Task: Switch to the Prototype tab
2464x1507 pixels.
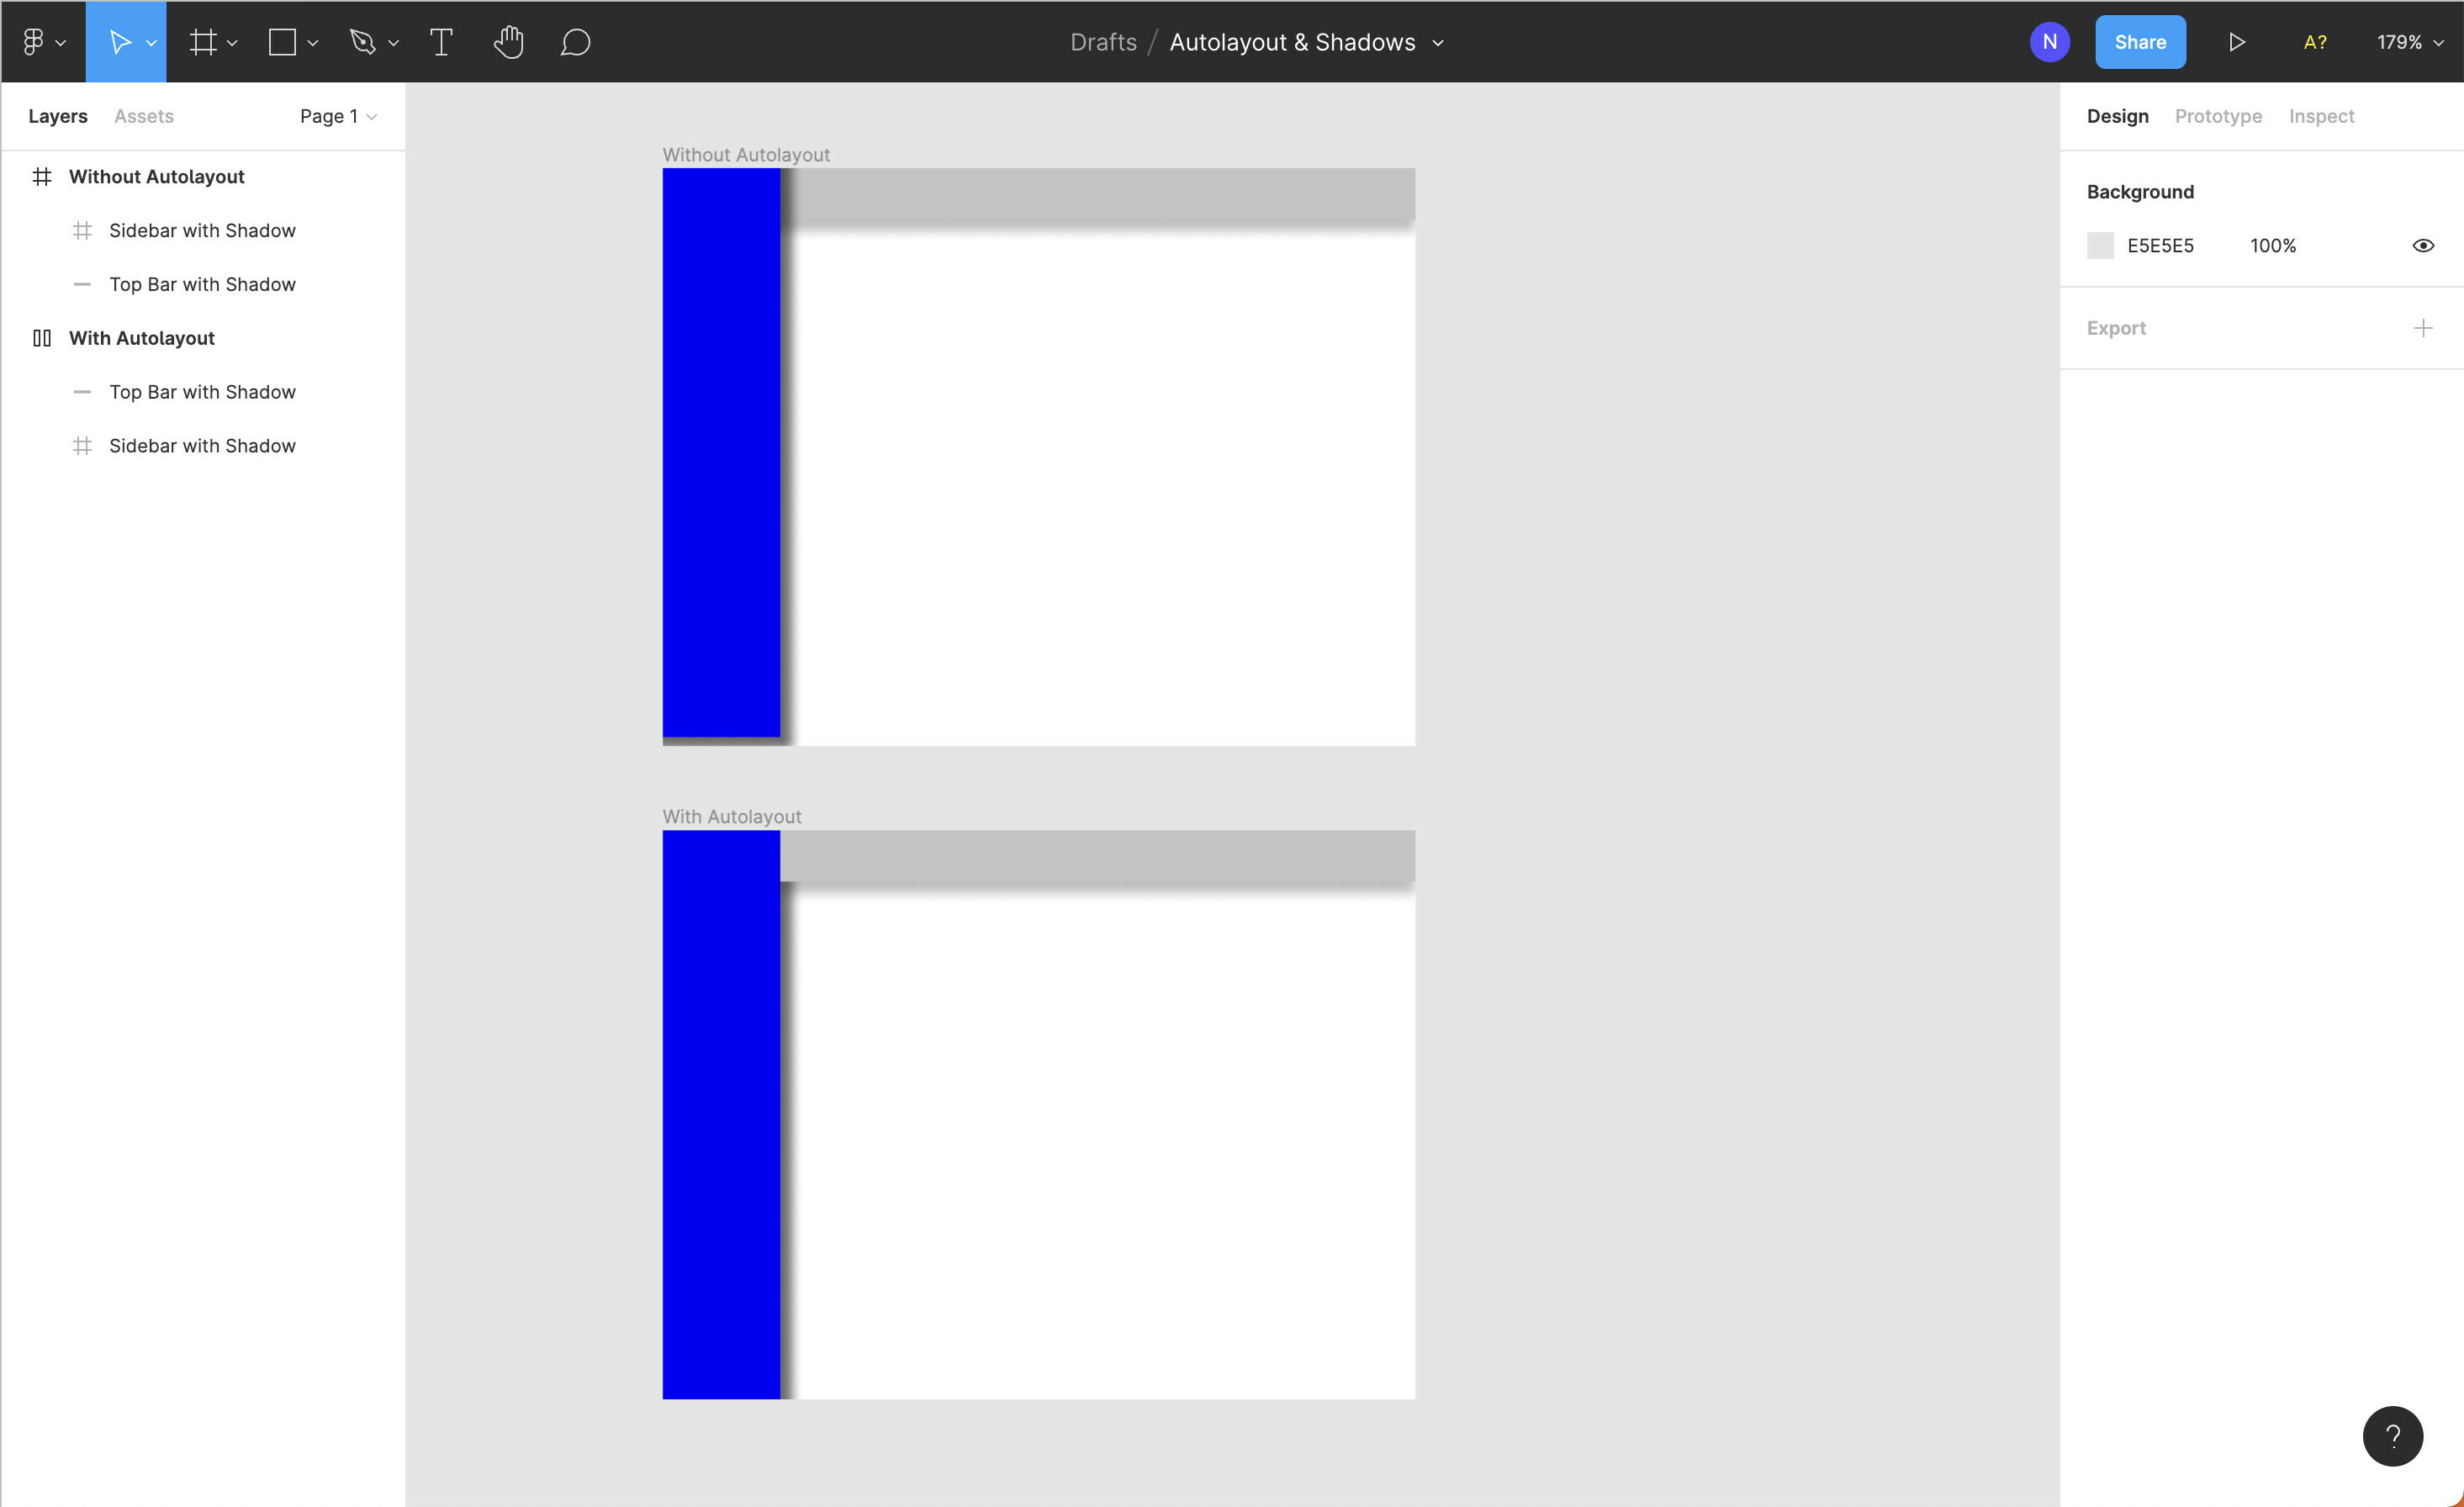Action: coord(2218,116)
